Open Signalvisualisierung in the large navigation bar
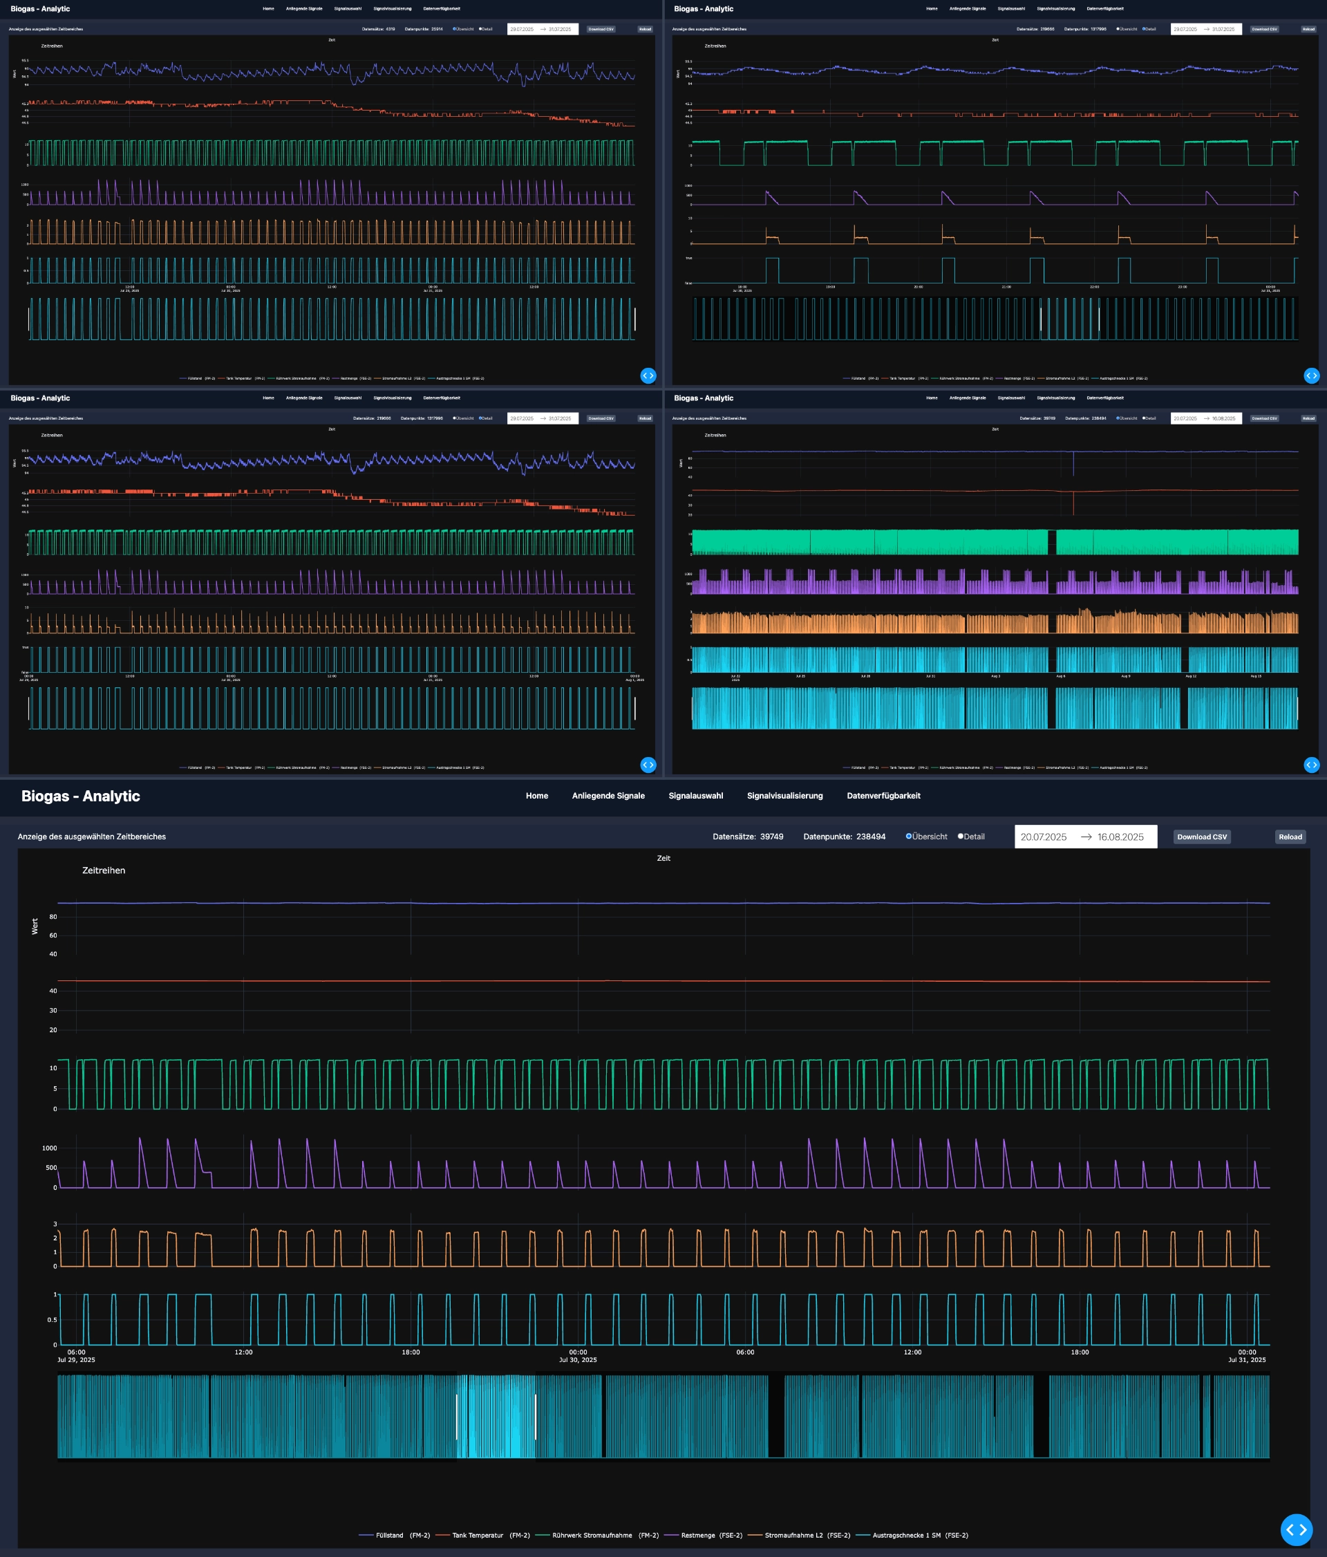The width and height of the screenshot is (1327, 1557). click(784, 796)
